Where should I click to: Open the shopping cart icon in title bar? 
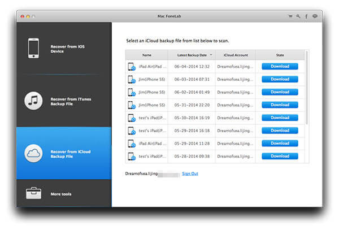tap(290, 17)
